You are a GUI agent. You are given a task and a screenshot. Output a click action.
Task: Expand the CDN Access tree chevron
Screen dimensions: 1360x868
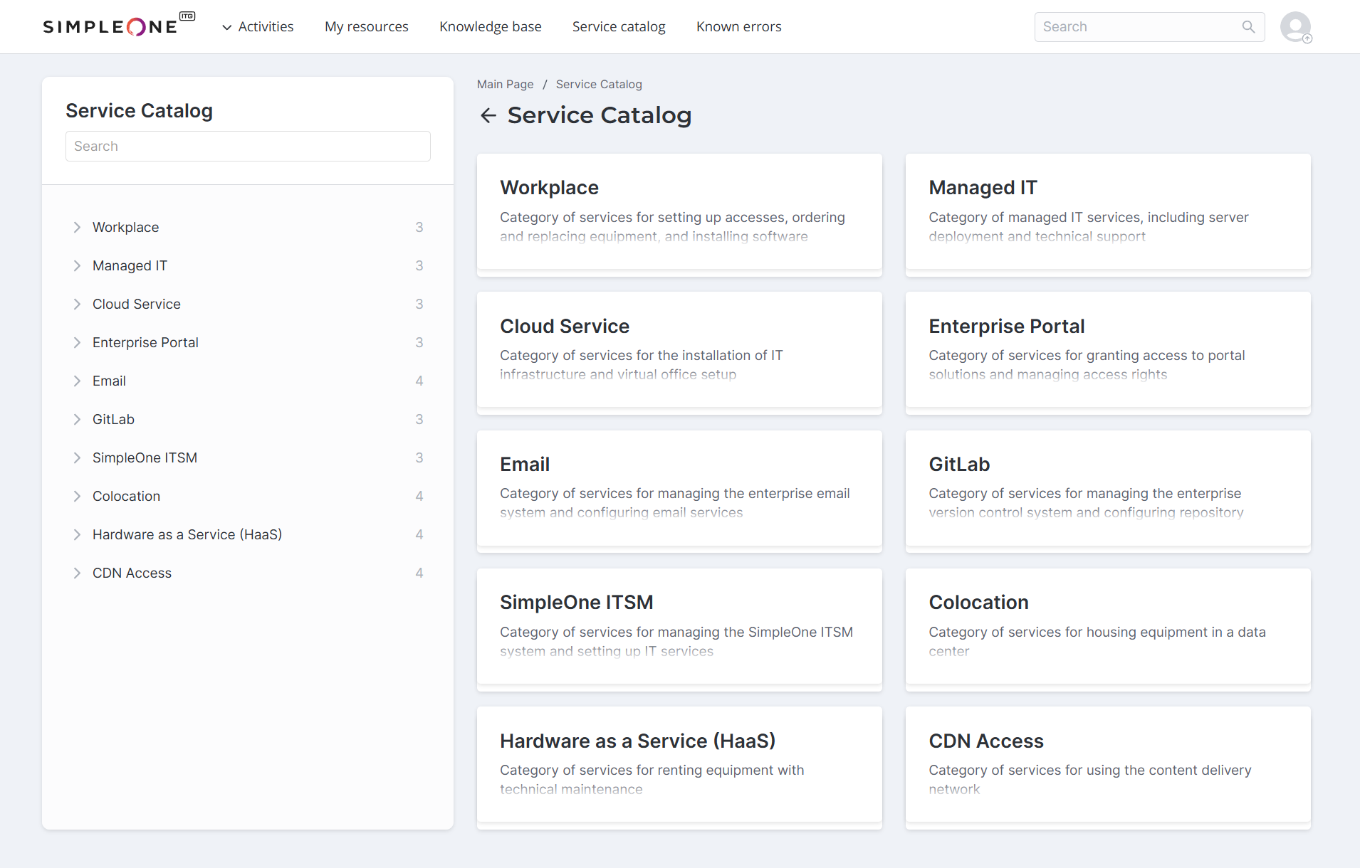click(x=77, y=573)
